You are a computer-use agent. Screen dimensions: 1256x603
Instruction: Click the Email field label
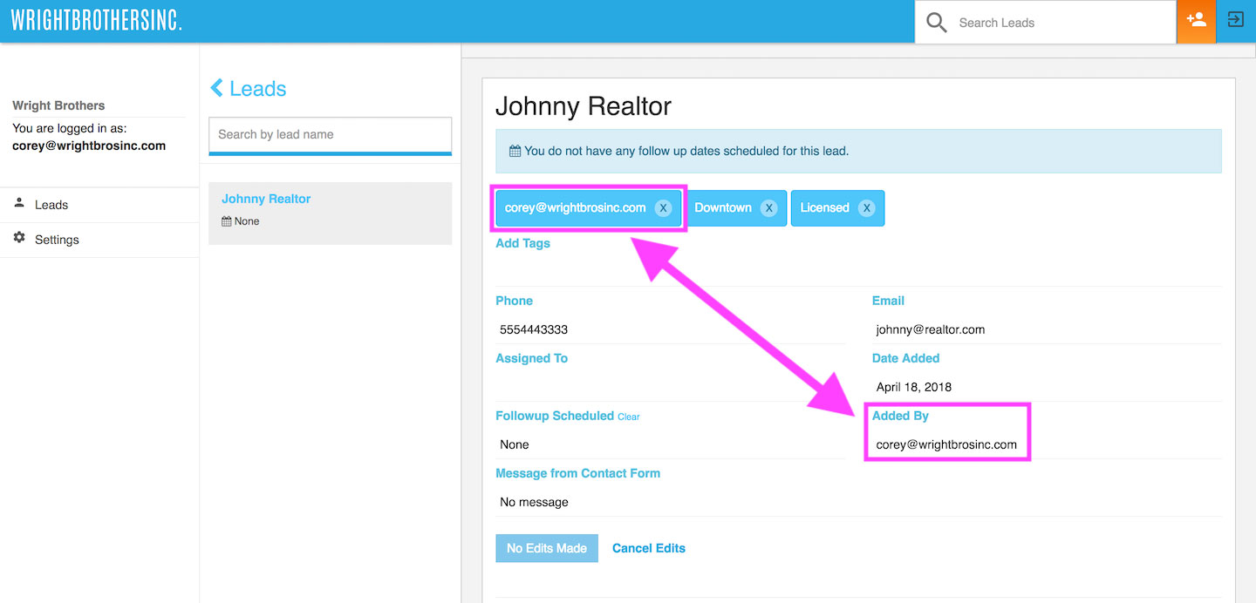(x=888, y=301)
